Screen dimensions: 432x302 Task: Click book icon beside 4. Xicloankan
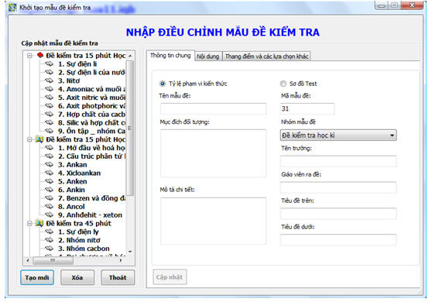click(49, 173)
